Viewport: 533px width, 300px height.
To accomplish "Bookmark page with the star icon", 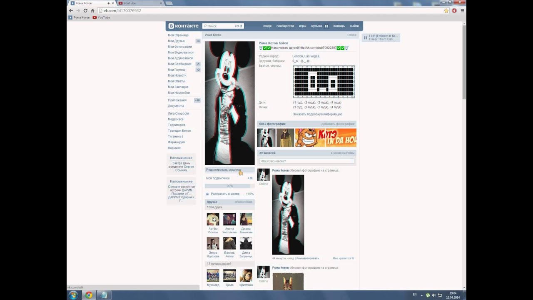I will point(446,10).
